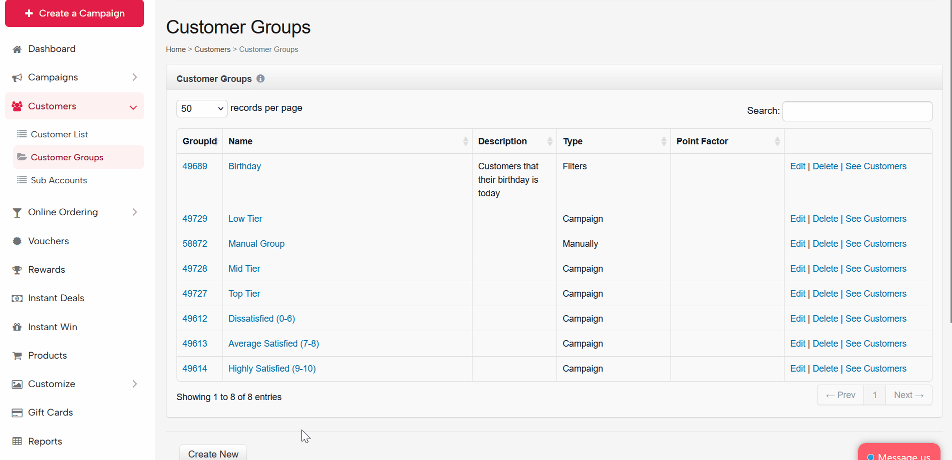The width and height of the screenshot is (952, 460).
Task: Open group ID 49614 link
Action: pyautogui.click(x=194, y=369)
